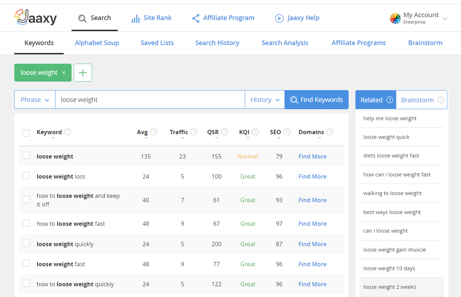The width and height of the screenshot is (461, 297).
Task: Toggle the select-all checkbox in table header
Action: (x=26, y=133)
